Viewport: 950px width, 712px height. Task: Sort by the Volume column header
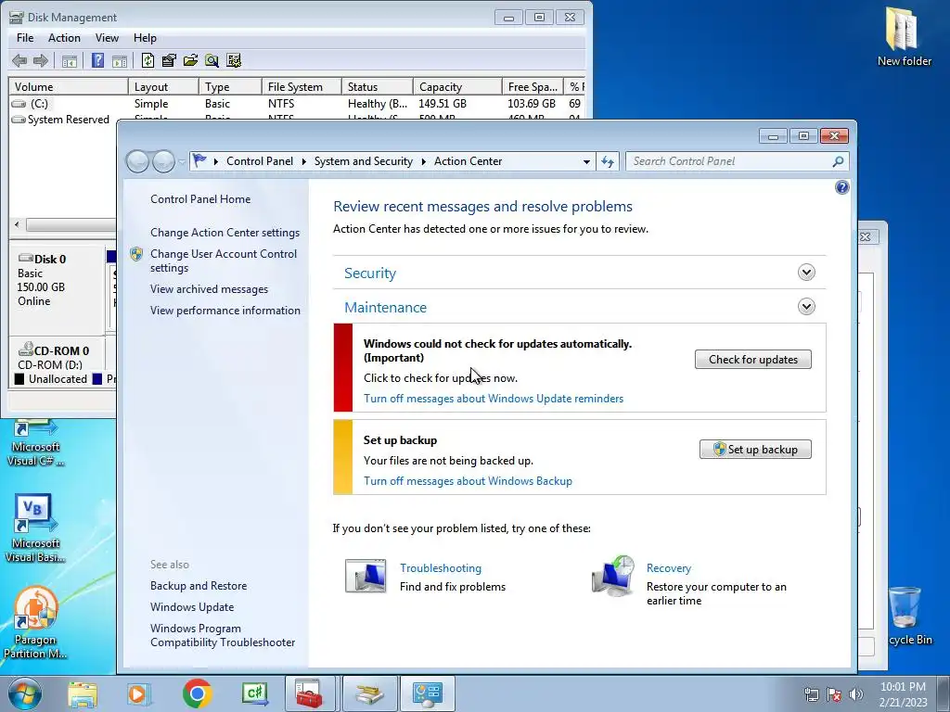(68, 86)
